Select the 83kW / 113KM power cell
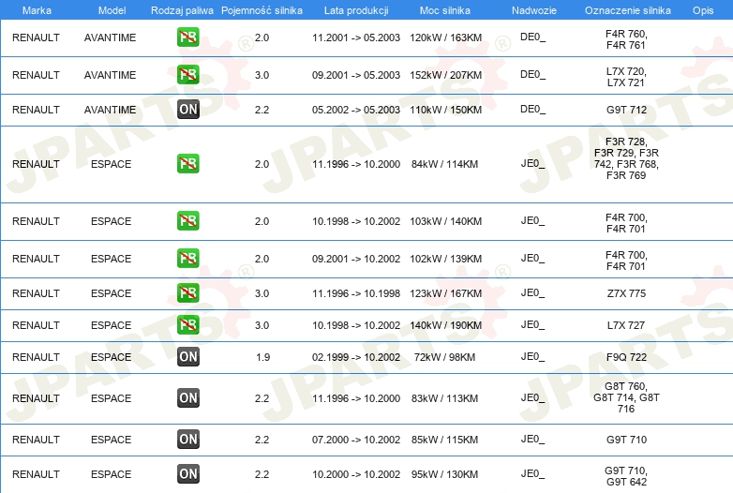The width and height of the screenshot is (733, 493). click(444, 398)
